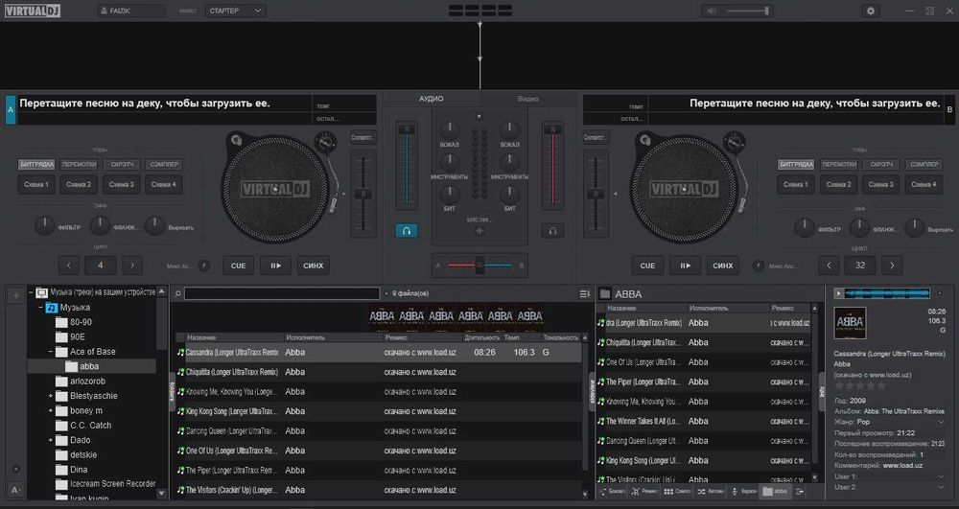Click the font size A icon in sidebar
The width and height of the screenshot is (959, 509).
click(x=15, y=490)
